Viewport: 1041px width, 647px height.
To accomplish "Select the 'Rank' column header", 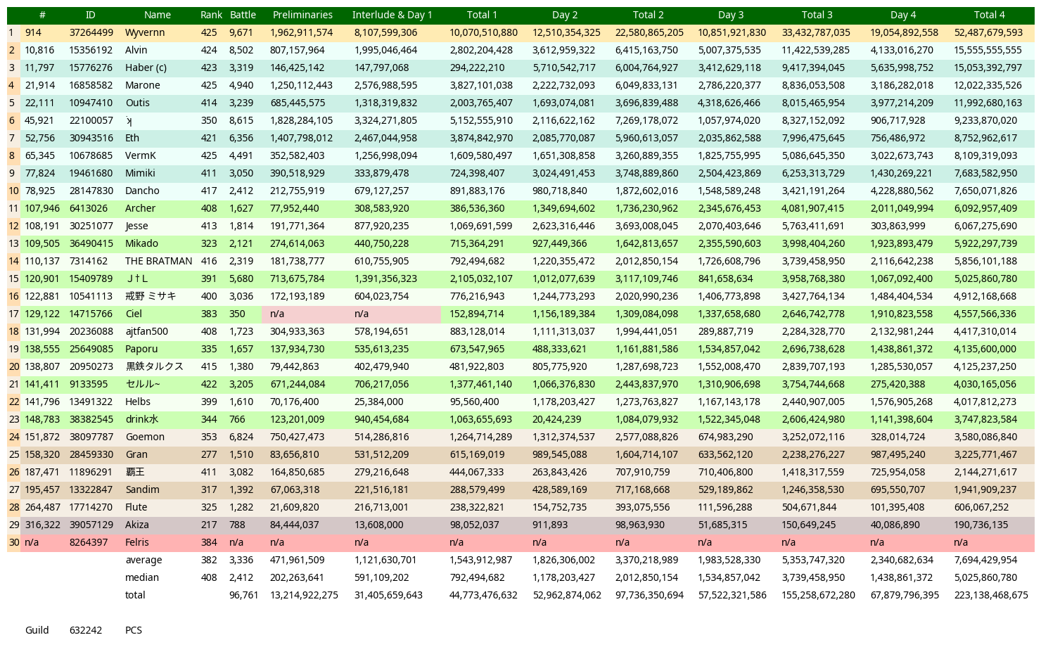I will pos(211,15).
